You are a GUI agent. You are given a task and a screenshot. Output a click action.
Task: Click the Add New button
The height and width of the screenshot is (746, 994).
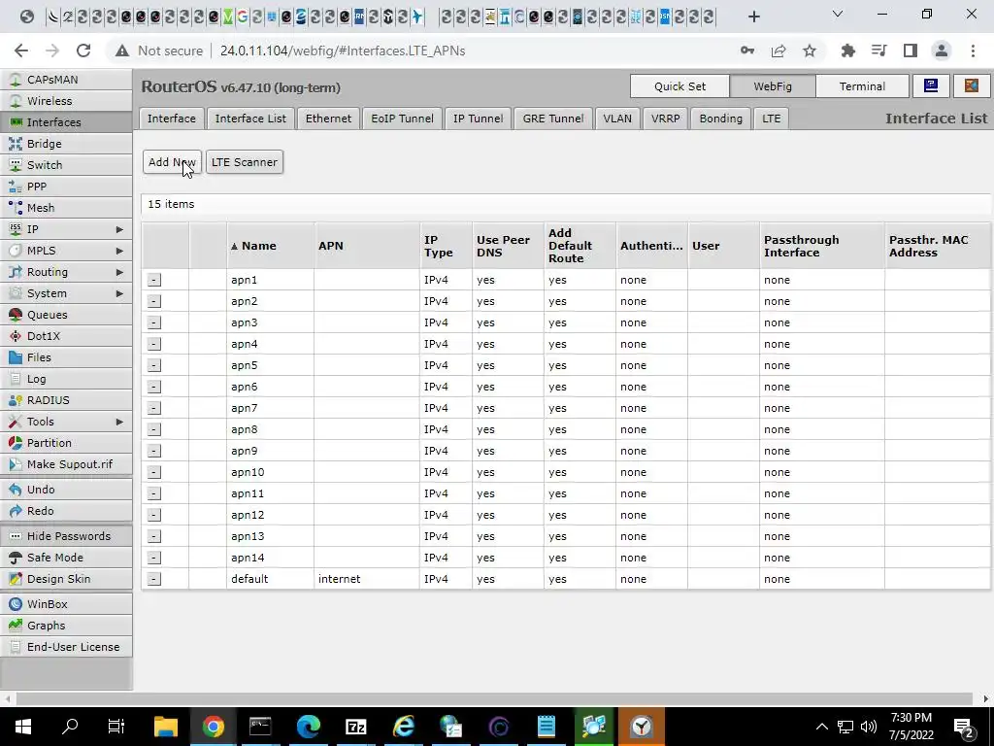point(172,162)
